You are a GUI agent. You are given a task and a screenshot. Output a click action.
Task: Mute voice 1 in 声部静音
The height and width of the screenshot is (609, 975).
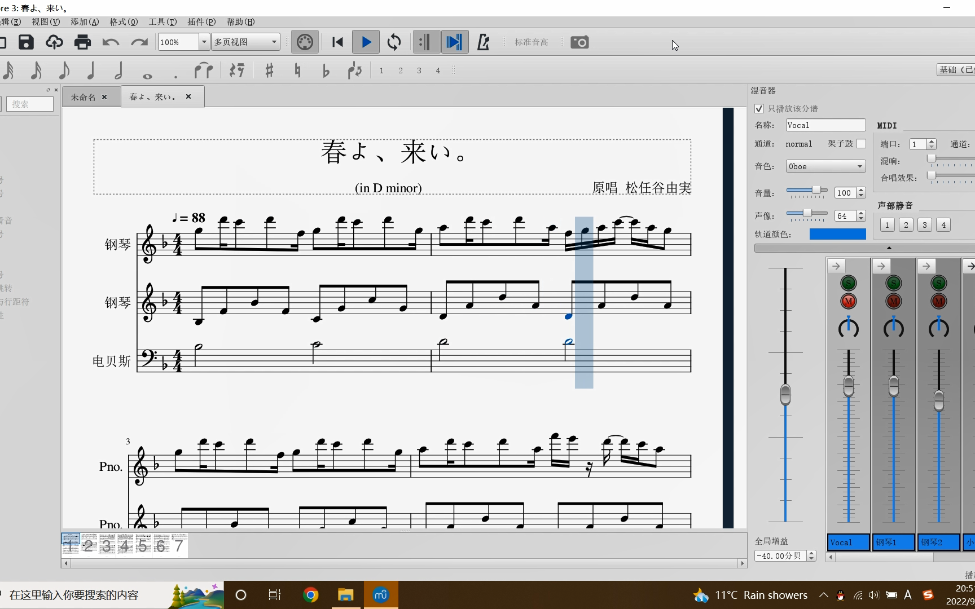[x=887, y=225]
